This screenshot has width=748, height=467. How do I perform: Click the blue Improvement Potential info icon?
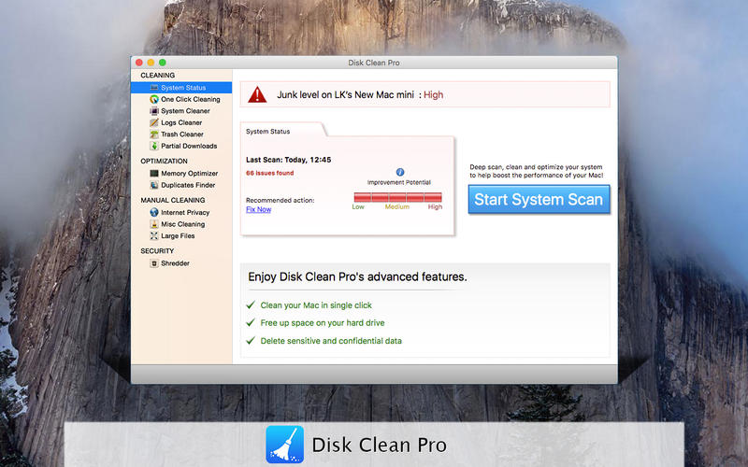pyautogui.click(x=400, y=172)
